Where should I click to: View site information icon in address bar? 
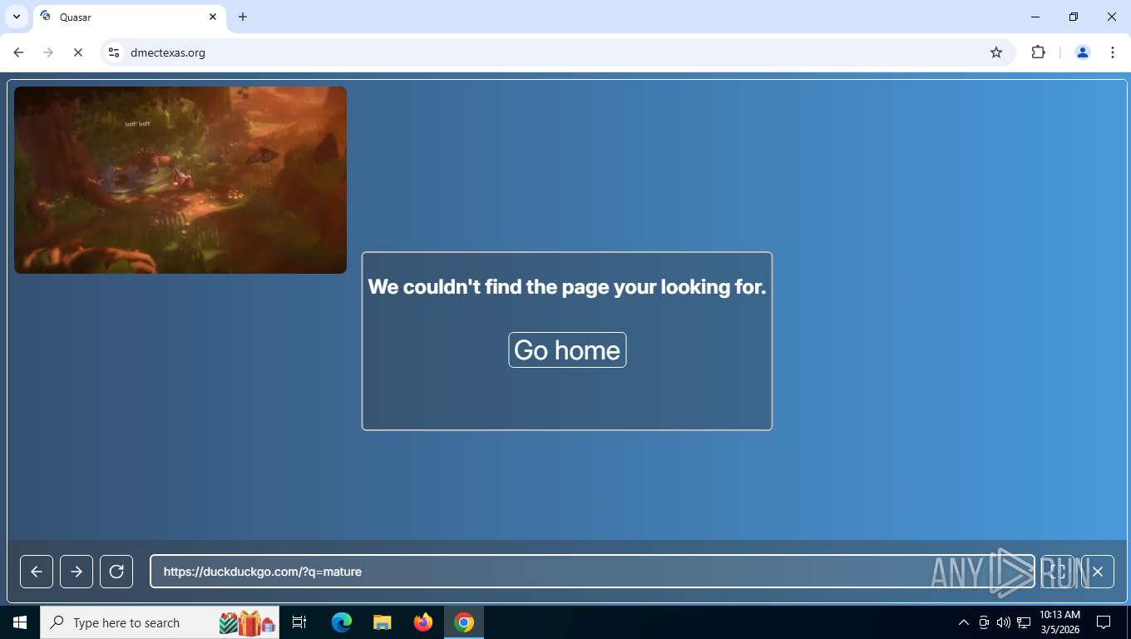pyautogui.click(x=114, y=52)
